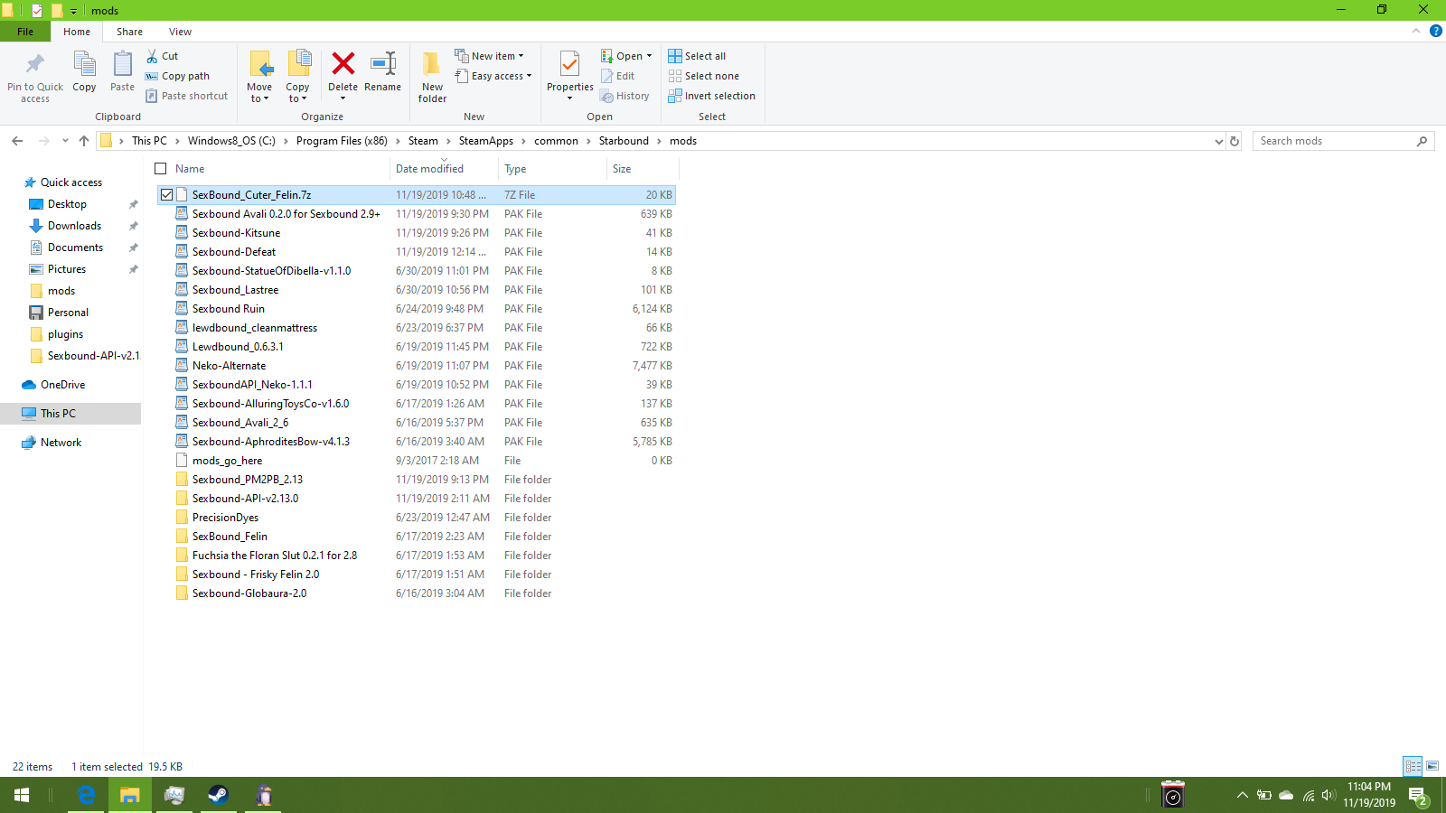This screenshot has height=813, width=1446.
Task: Collapse the ribbon with the chevron
Action: (1416, 31)
